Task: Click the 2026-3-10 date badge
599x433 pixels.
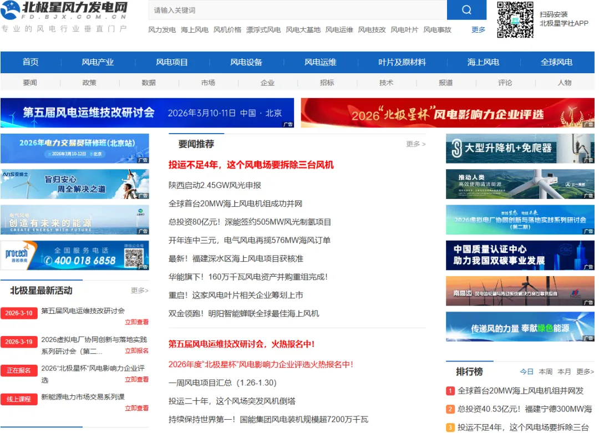Action: click(x=19, y=313)
